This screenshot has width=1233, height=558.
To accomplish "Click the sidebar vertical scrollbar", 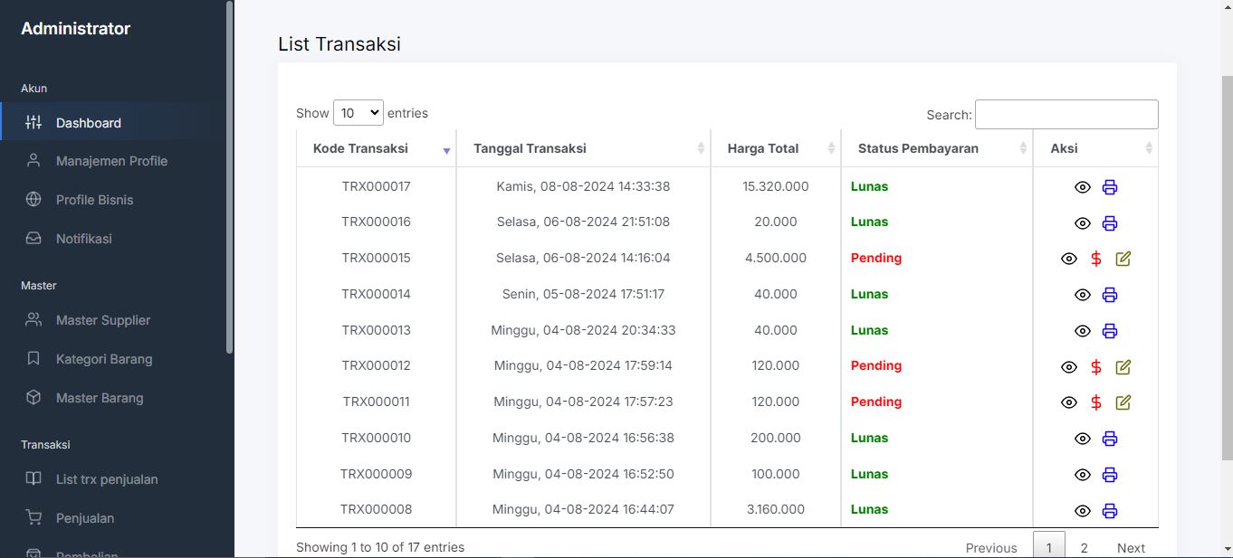I will 230,181.
